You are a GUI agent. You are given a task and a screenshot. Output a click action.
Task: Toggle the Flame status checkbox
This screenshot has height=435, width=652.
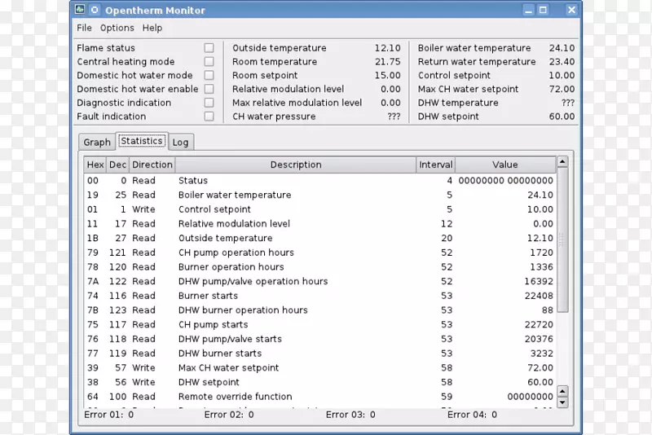click(x=209, y=48)
